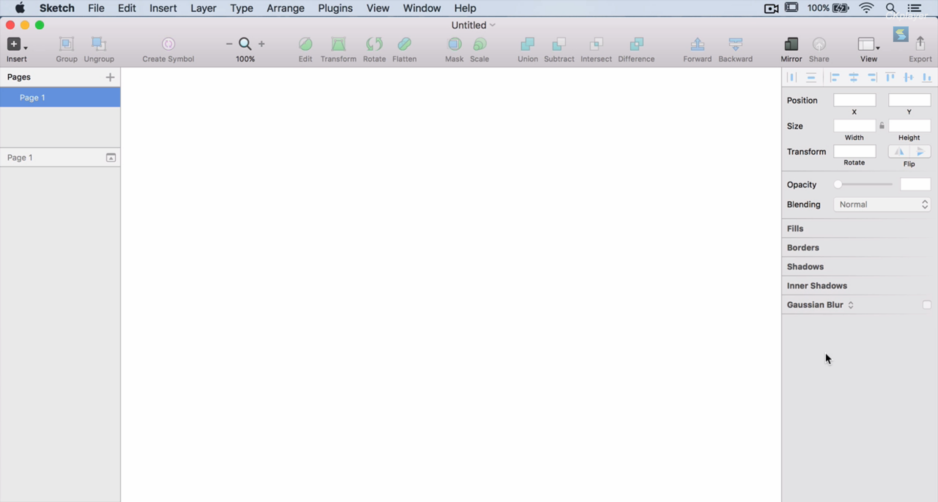Select the Edit tool
Screen dimensions: 938x502
(305, 44)
